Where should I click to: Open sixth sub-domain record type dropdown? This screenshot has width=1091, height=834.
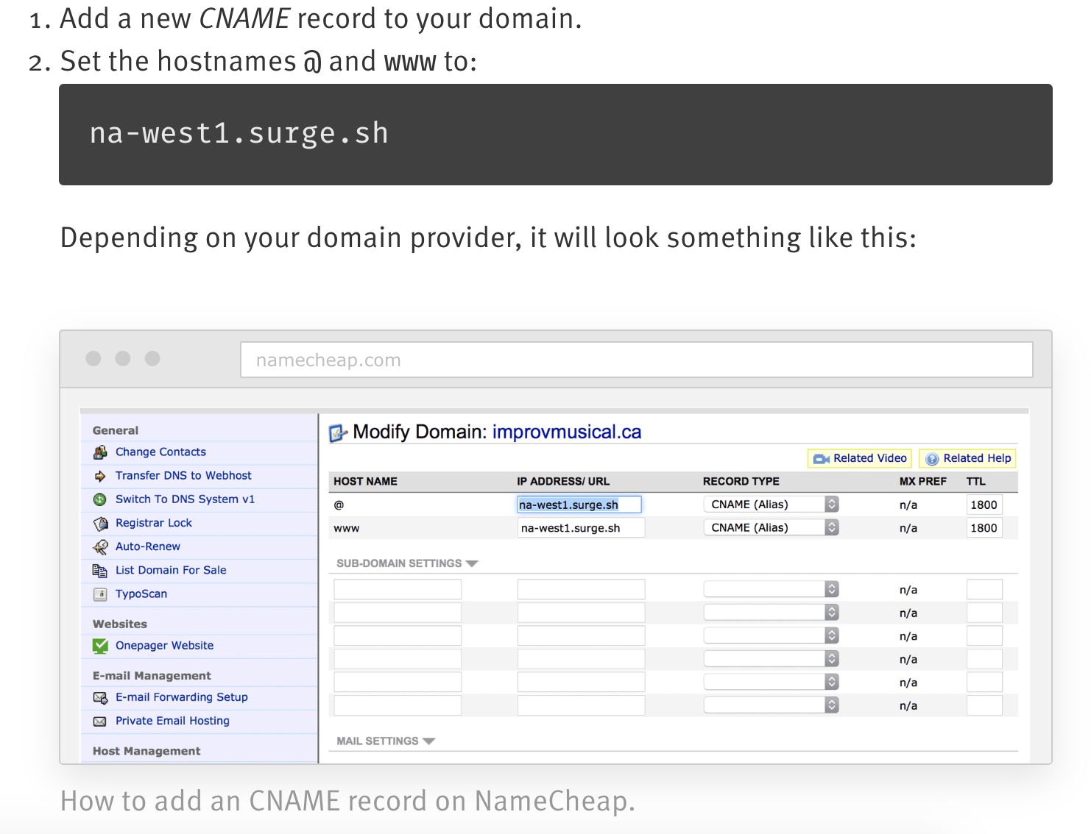coord(771,705)
